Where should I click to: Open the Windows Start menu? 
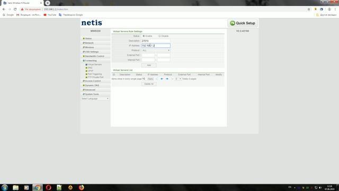(x=5, y=187)
